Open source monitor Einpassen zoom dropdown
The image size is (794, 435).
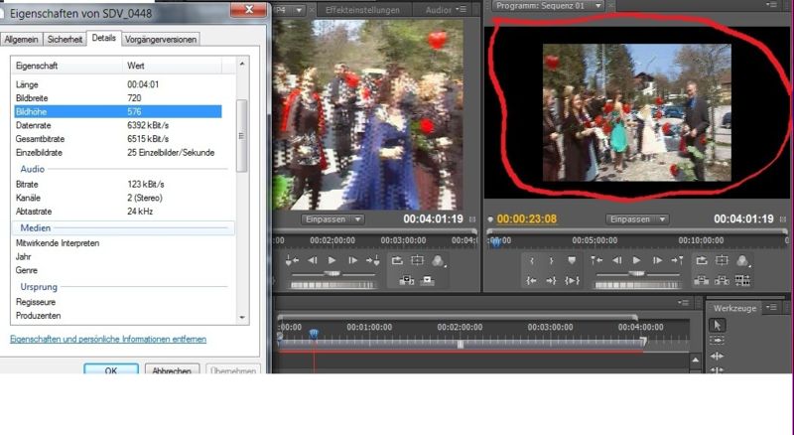tap(332, 218)
